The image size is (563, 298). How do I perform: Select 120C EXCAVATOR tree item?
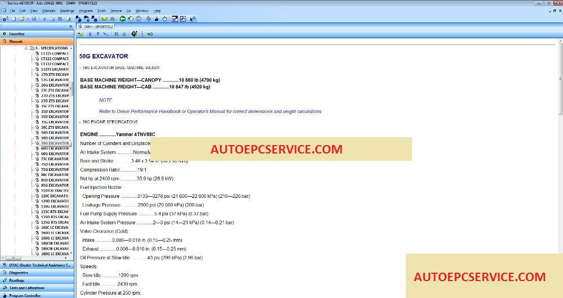click(55, 196)
